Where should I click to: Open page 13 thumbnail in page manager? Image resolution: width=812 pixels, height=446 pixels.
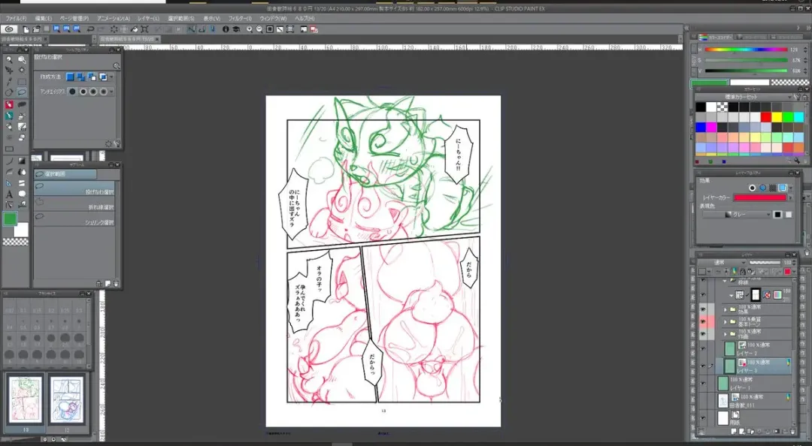[25, 399]
